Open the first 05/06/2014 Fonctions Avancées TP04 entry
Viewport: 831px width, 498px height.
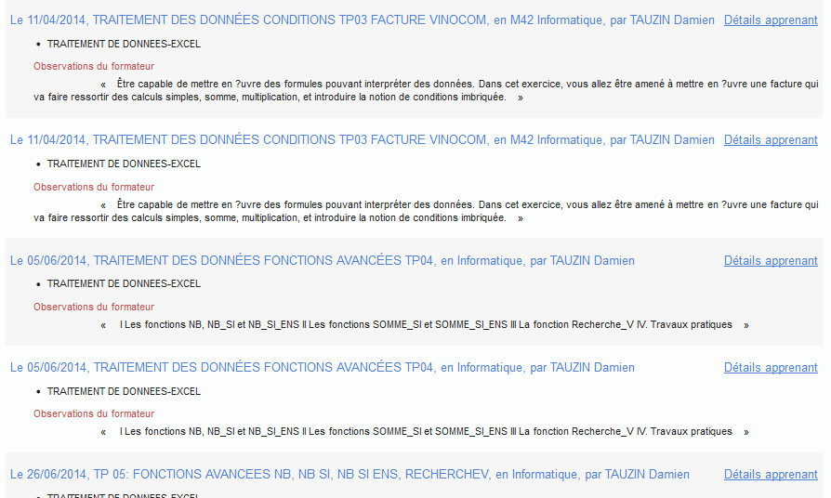322,261
